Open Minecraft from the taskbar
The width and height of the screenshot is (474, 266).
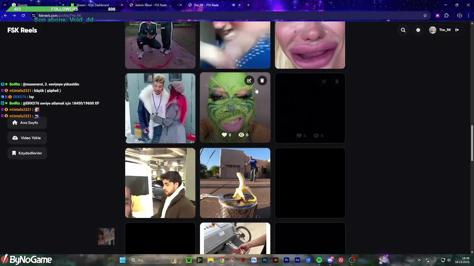tap(189, 260)
